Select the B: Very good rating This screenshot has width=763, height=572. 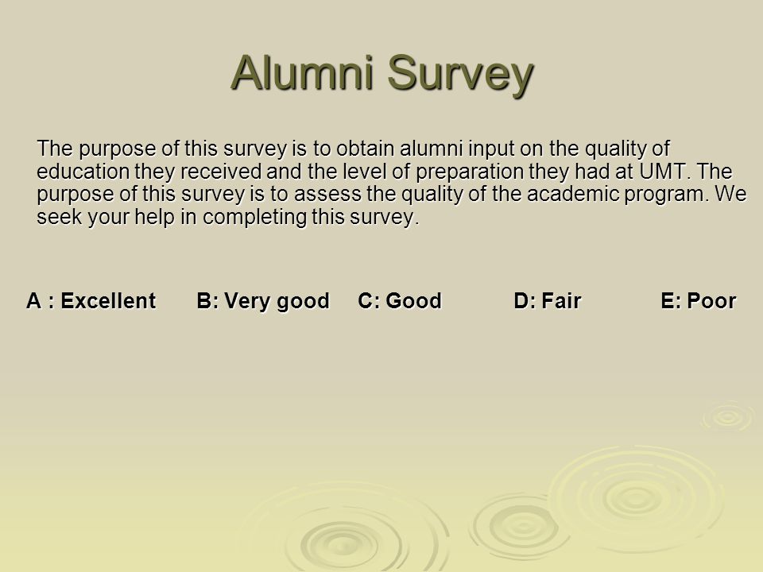(x=263, y=301)
